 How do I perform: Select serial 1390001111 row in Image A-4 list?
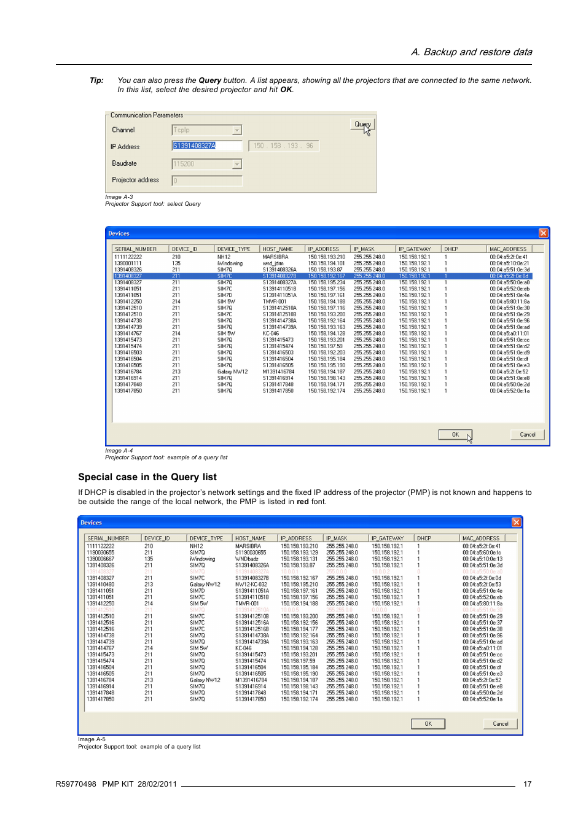click(x=322, y=263)
